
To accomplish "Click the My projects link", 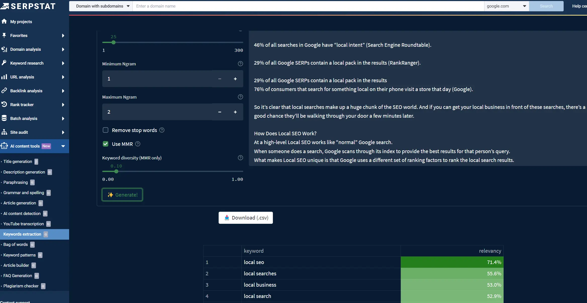I will click(21, 22).
